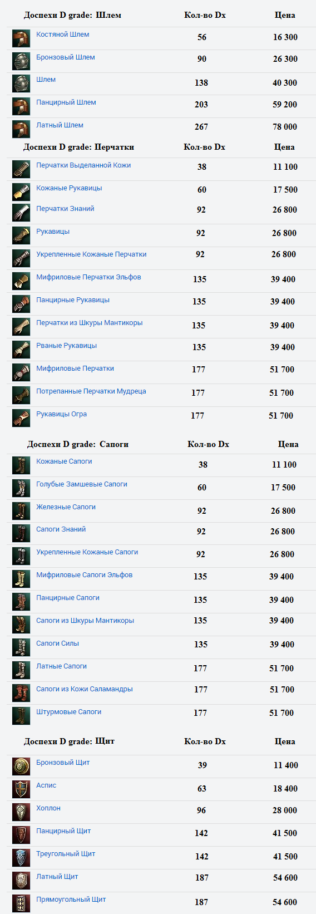
Task: Click the Рваные Рукавицы icon
Action: point(21,350)
